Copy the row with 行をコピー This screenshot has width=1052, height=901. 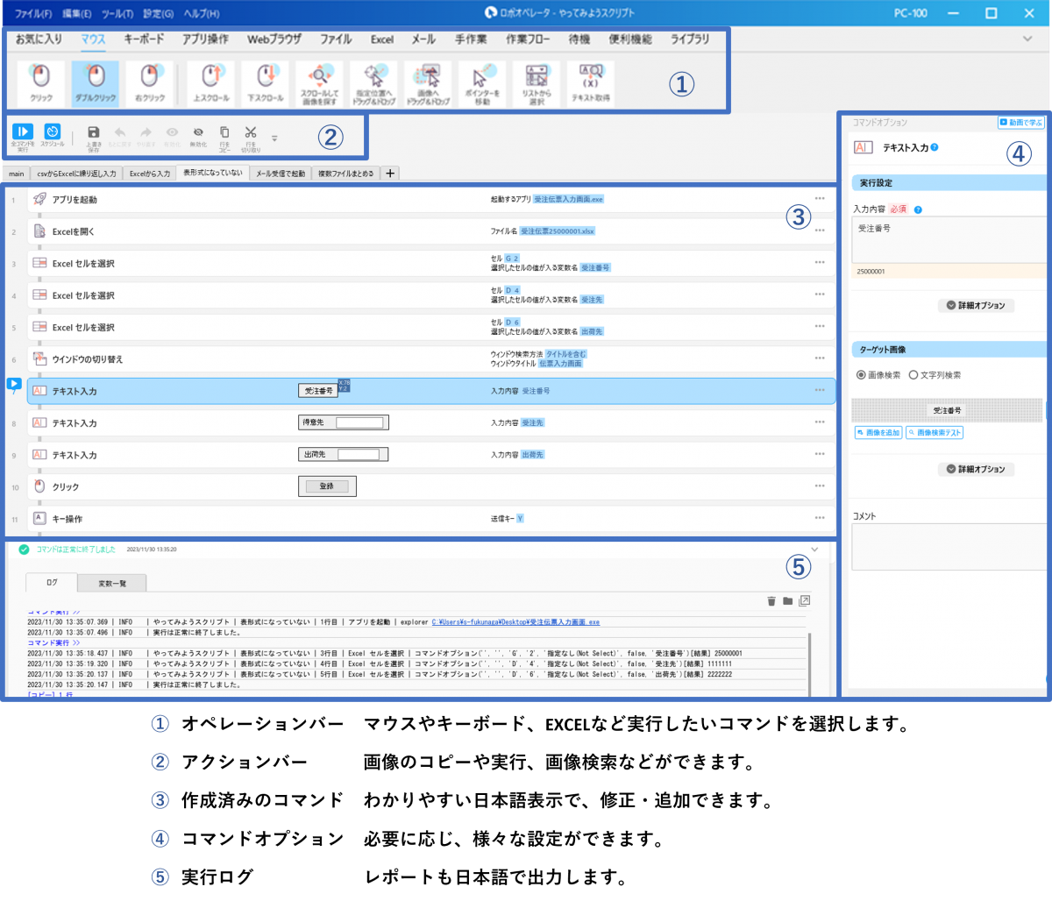click(x=224, y=138)
